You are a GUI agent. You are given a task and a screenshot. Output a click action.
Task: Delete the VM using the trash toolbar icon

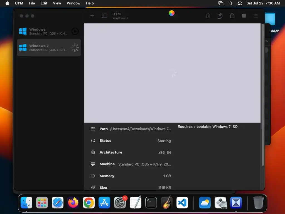click(208, 16)
